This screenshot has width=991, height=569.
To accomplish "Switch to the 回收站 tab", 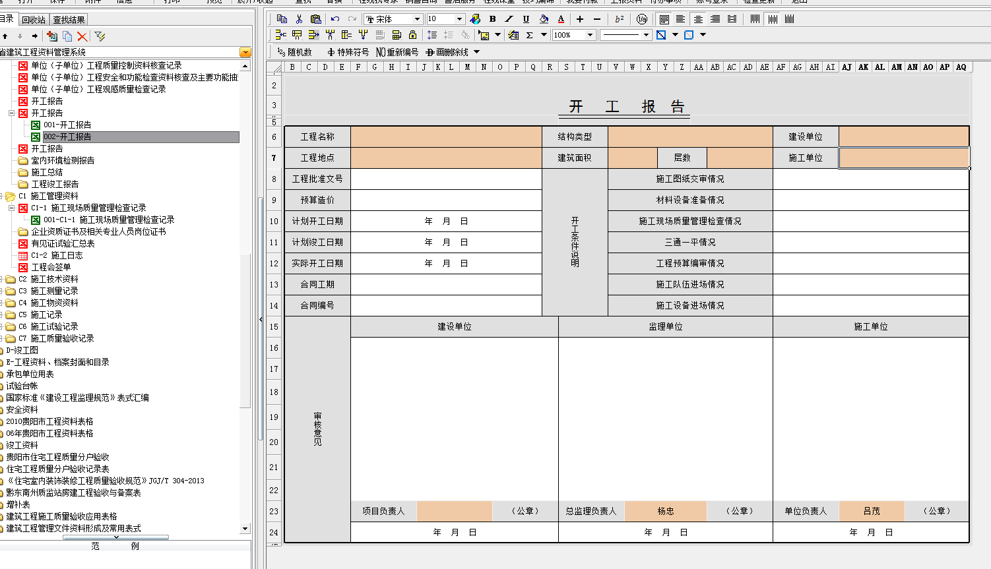I will pos(34,20).
